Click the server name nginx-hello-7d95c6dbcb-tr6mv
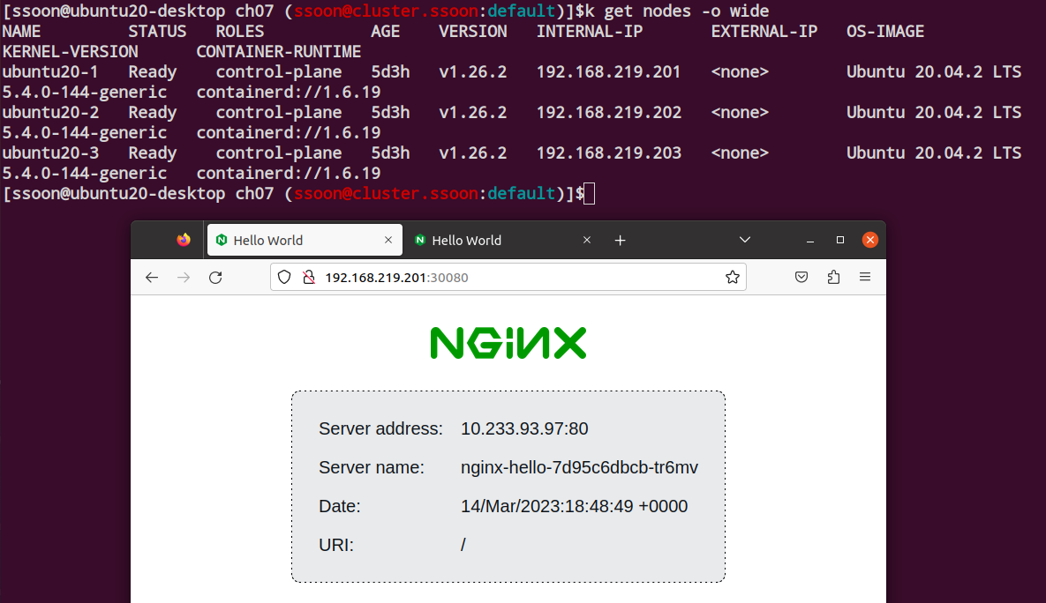The image size is (1046, 603). 579,467
